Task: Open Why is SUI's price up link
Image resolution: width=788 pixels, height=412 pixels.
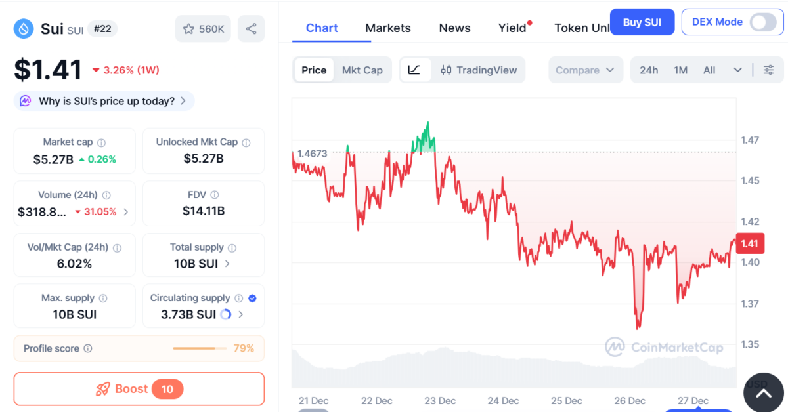Action: click(104, 101)
